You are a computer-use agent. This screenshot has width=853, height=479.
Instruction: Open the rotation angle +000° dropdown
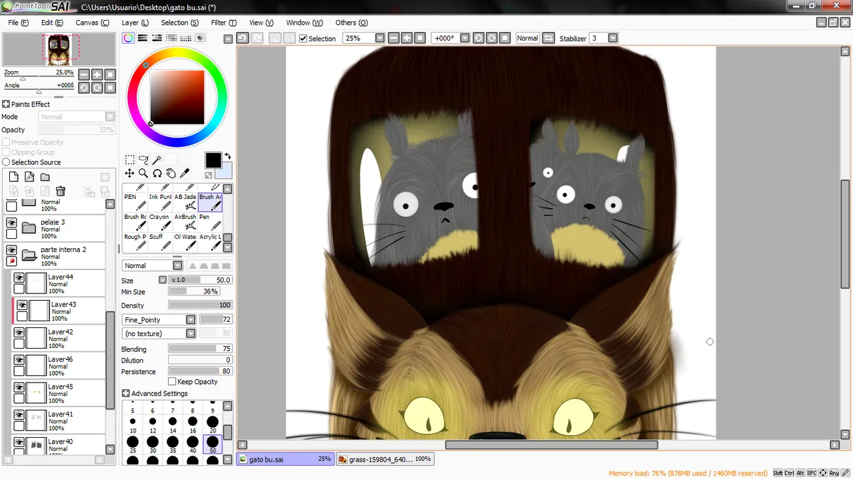[x=465, y=38]
